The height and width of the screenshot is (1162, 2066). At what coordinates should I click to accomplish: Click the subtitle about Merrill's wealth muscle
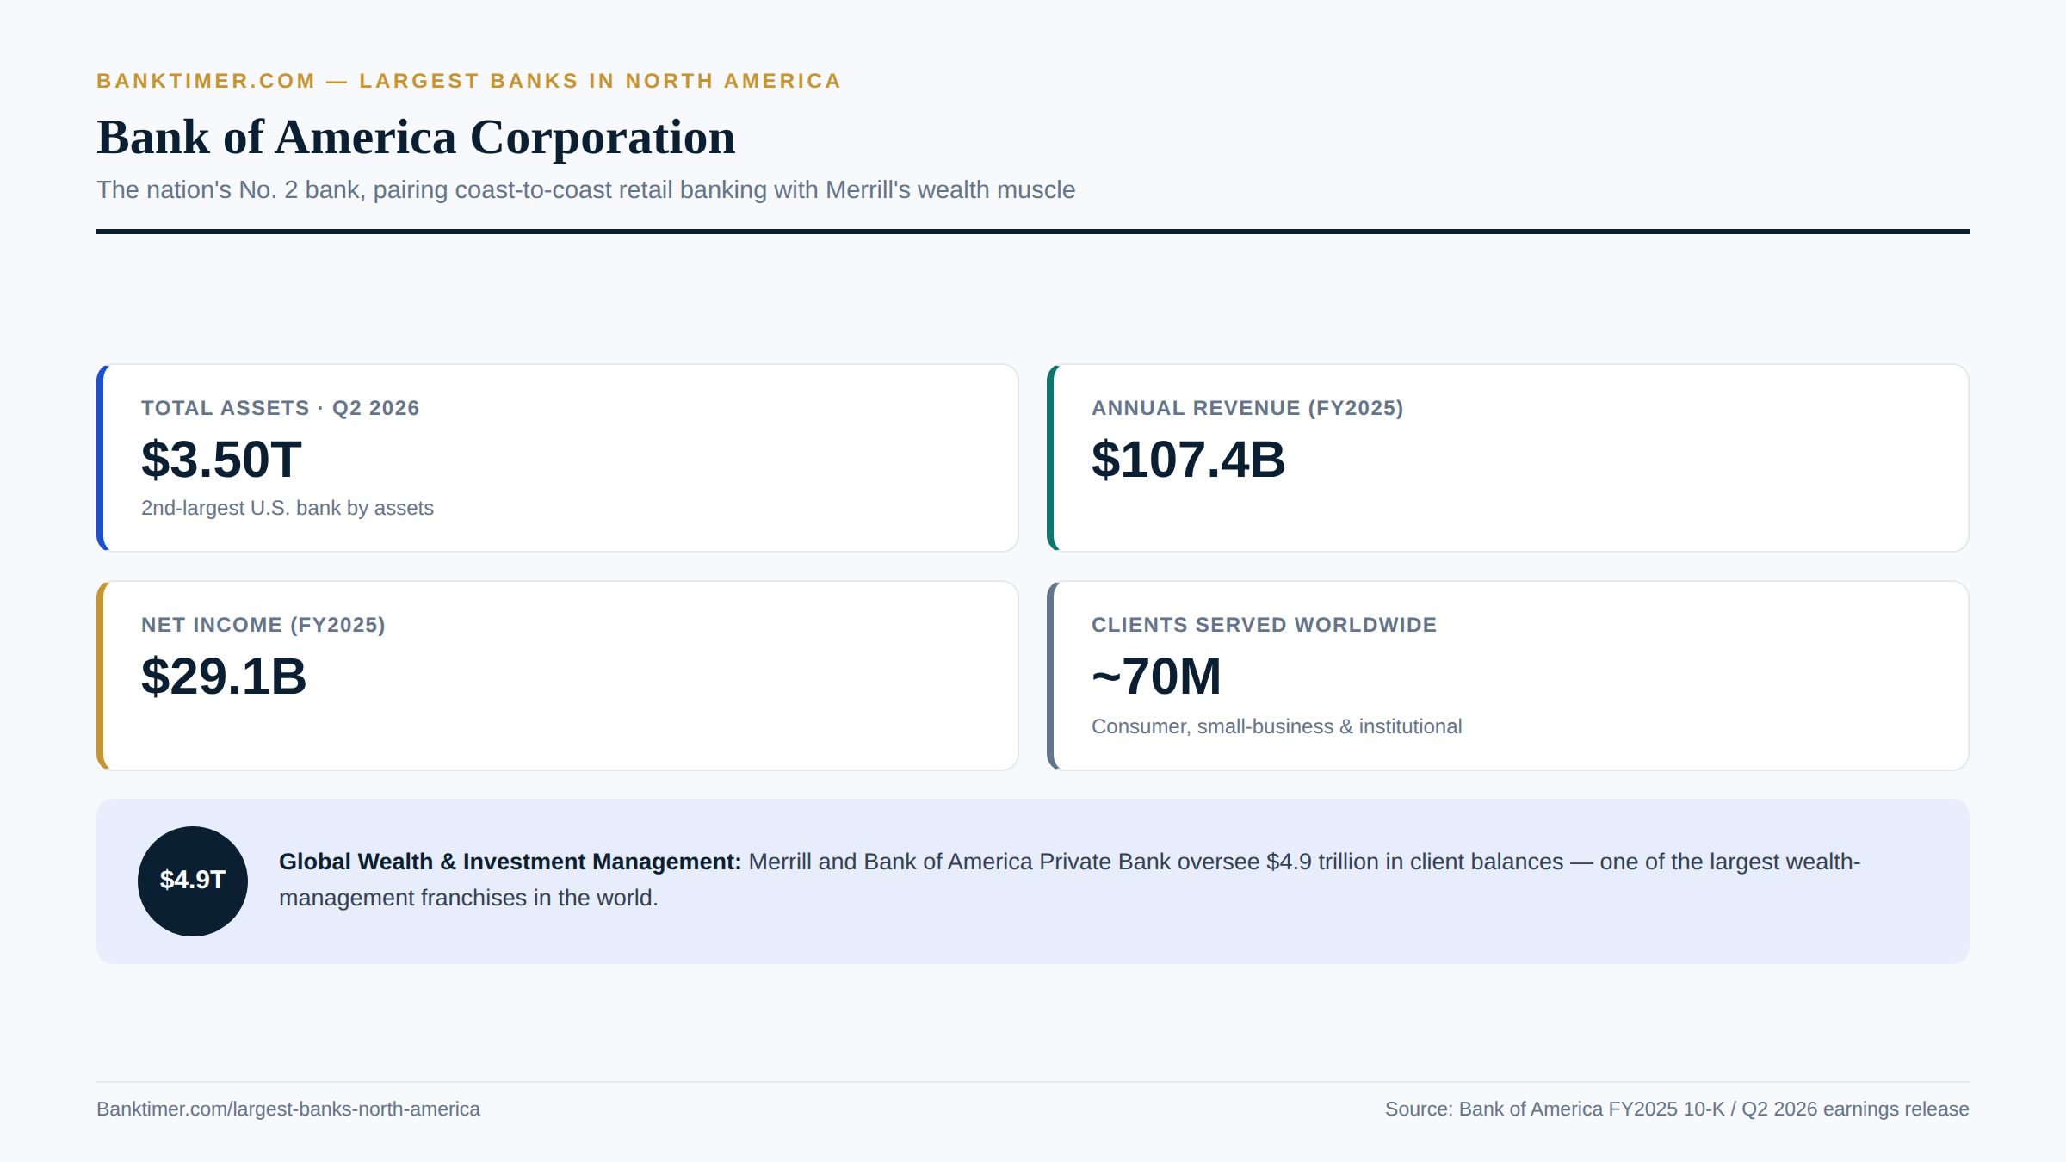(x=585, y=189)
